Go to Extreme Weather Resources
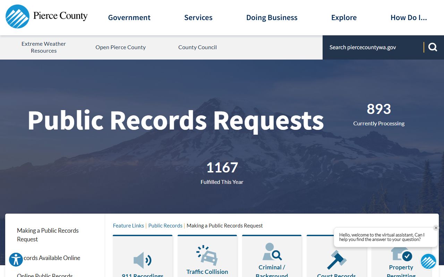The height and width of the screenshot is (277, 444). pyautogui.click(x=44, y=47)
